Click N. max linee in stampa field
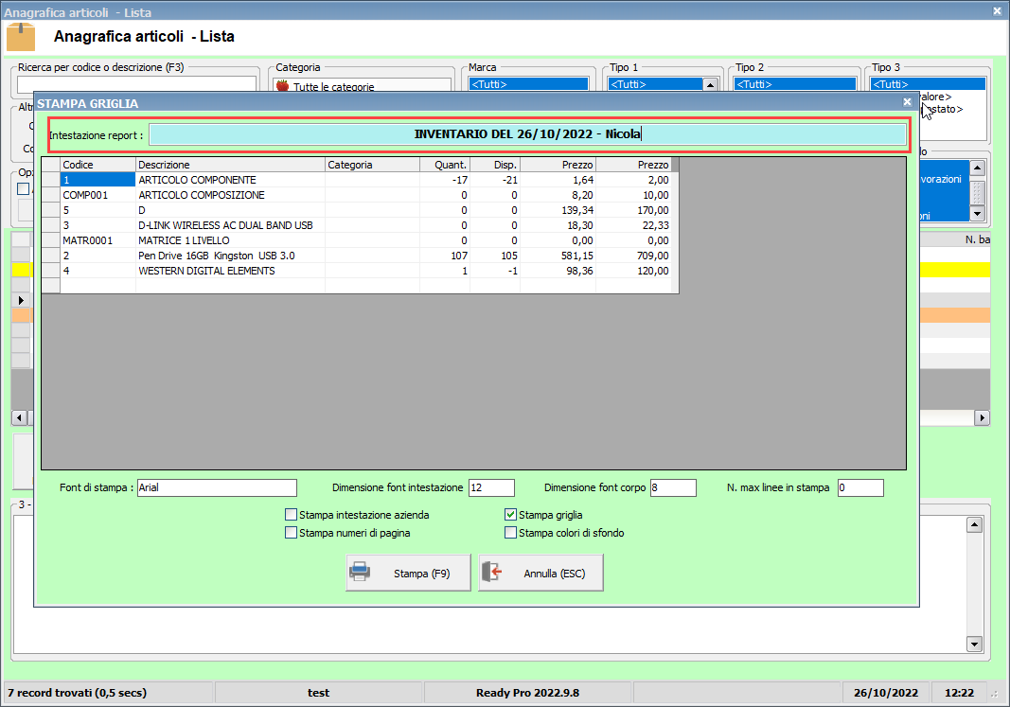This screenshot has width=1010, height=707. tap(860, 487)
